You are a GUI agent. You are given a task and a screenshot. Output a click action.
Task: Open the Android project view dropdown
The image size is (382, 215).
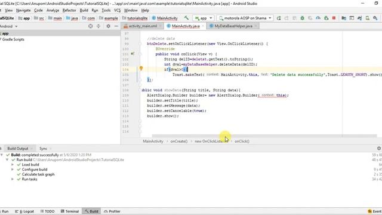click(9, 26)
